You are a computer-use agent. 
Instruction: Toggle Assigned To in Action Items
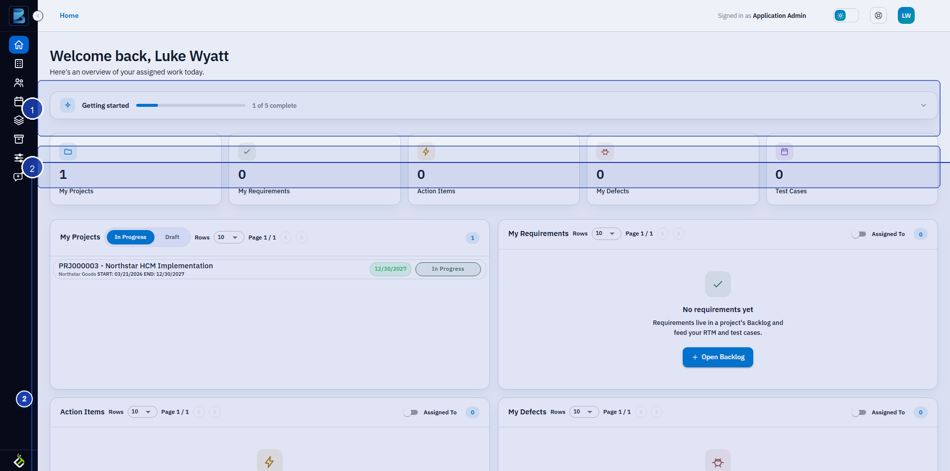coord(410,412)
